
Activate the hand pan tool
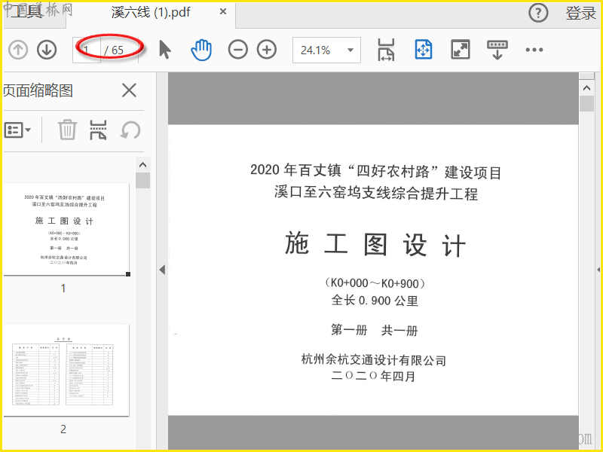pos(201,50)
